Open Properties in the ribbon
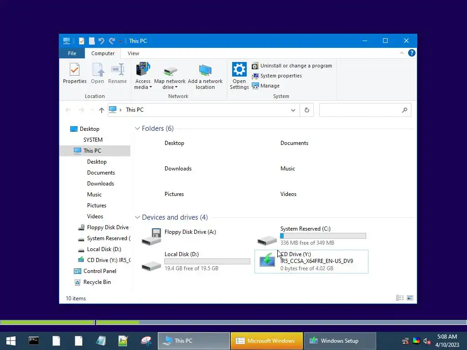Viewport: 467px width, 350px height. click(74, 73)
